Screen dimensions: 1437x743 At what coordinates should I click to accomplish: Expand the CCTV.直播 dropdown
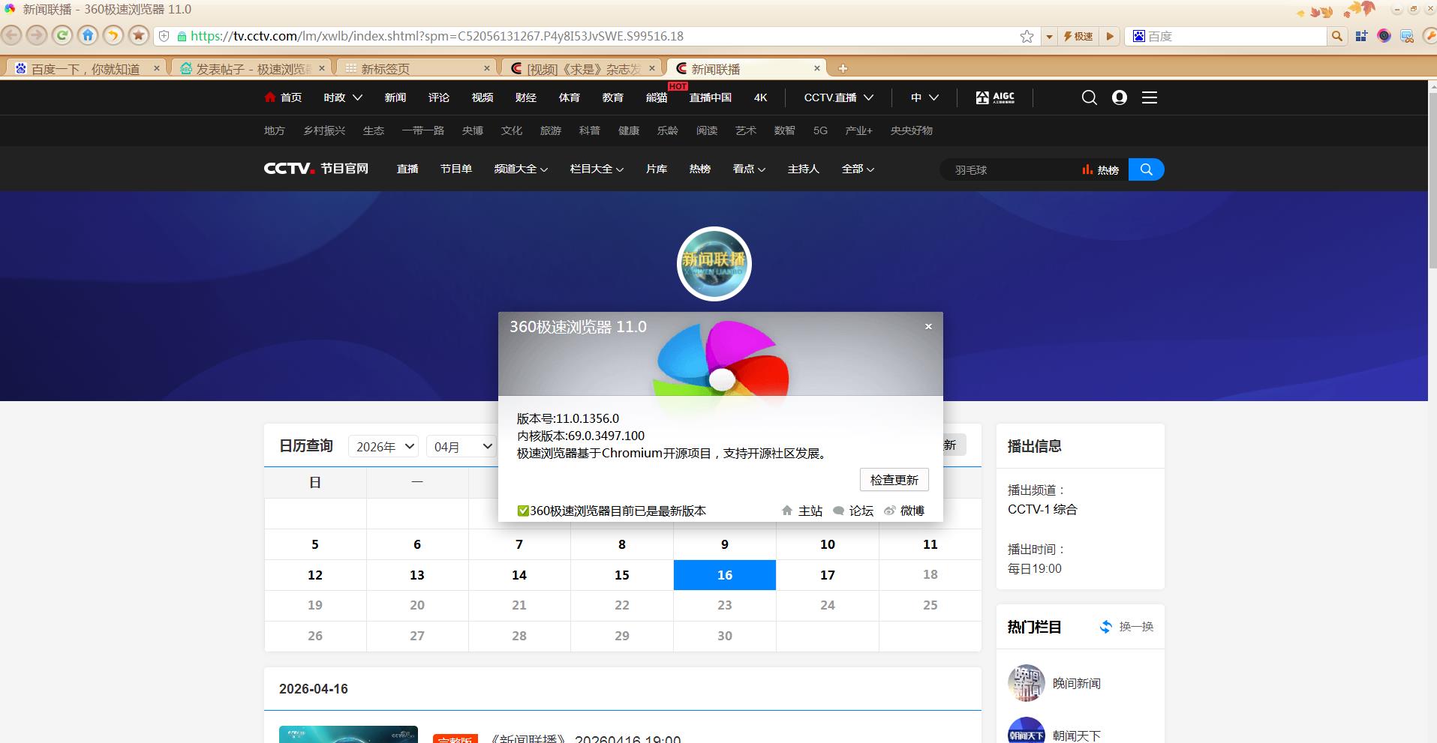[x=839, y=97]
